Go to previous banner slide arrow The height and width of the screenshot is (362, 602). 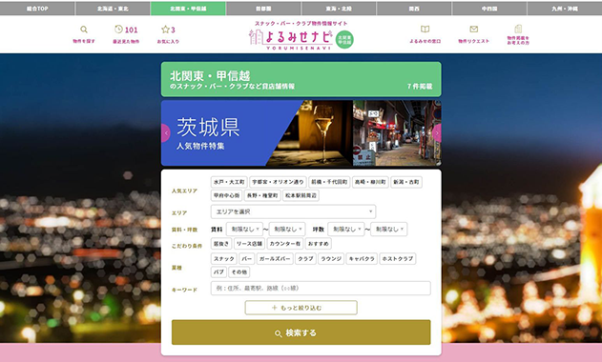pos(166,133)
